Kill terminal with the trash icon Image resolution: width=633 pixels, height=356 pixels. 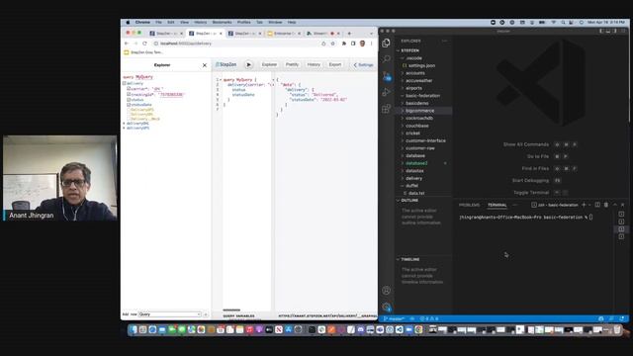[606, 205]
